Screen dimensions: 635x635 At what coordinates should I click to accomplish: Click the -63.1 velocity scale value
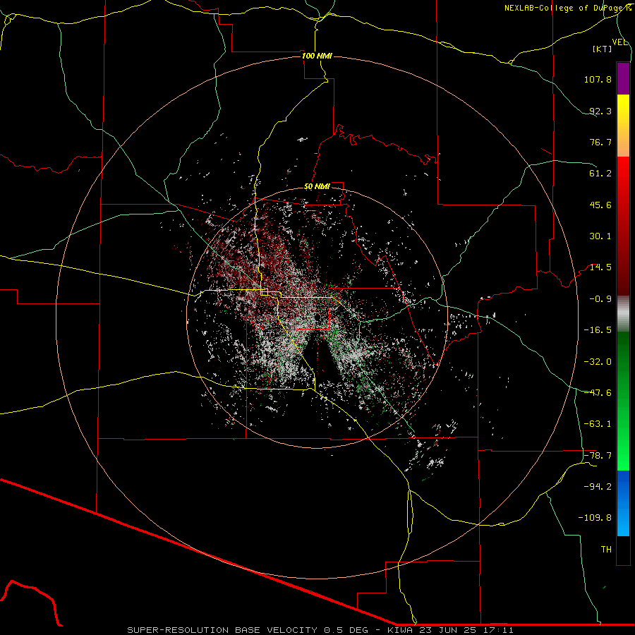pos(598,424)
